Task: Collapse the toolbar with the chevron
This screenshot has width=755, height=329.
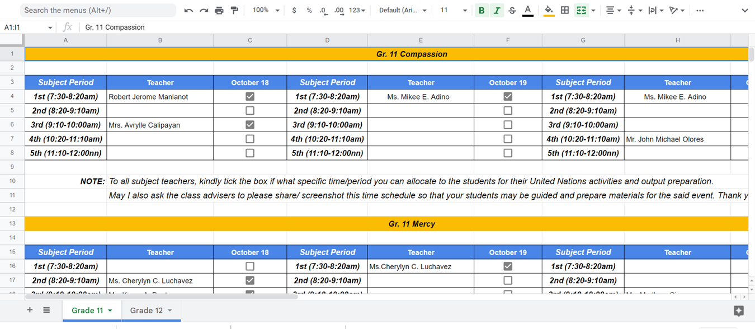Action: tap(744, 11)
